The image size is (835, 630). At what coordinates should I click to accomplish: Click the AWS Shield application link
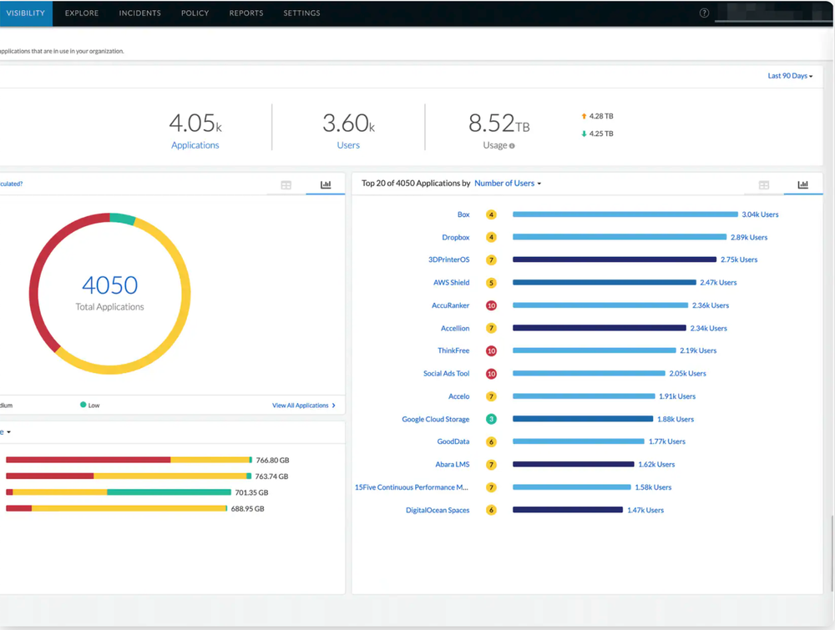pos(451,283)
